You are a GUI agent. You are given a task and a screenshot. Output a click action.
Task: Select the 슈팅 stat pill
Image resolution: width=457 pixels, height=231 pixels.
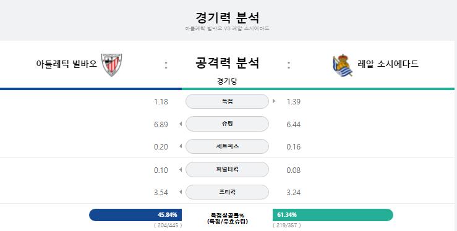227,124
